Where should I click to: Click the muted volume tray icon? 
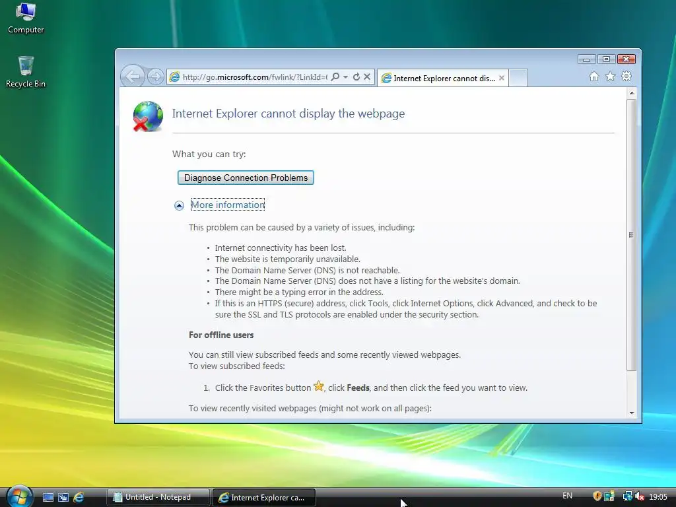click(639, 496)
